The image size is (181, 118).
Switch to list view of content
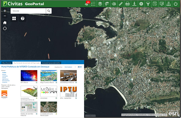[81, 67]
